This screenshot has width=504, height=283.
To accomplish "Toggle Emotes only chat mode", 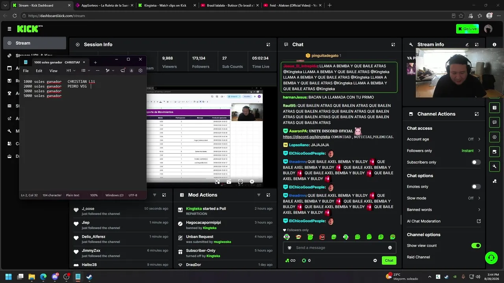I will click(x=476, y=187).
